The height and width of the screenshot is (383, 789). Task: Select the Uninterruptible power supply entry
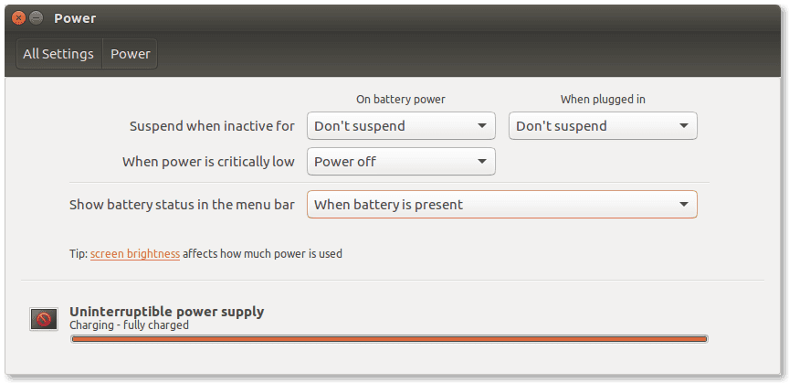point(166,312)
